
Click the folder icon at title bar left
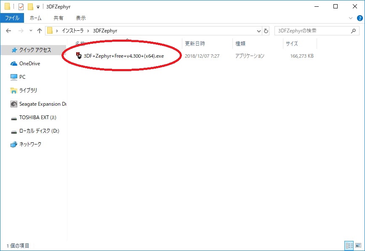click(x=7, y=6)
